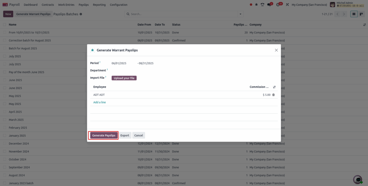Delete the ADT ADT line via trash icon
This screenshot has height=186, width=368.
[273, 95]
